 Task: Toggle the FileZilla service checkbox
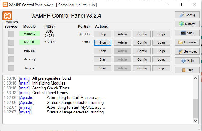11,51
